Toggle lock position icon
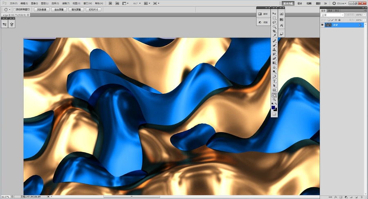The height and width of the screenshot is (199, 368). click(336, 20)
